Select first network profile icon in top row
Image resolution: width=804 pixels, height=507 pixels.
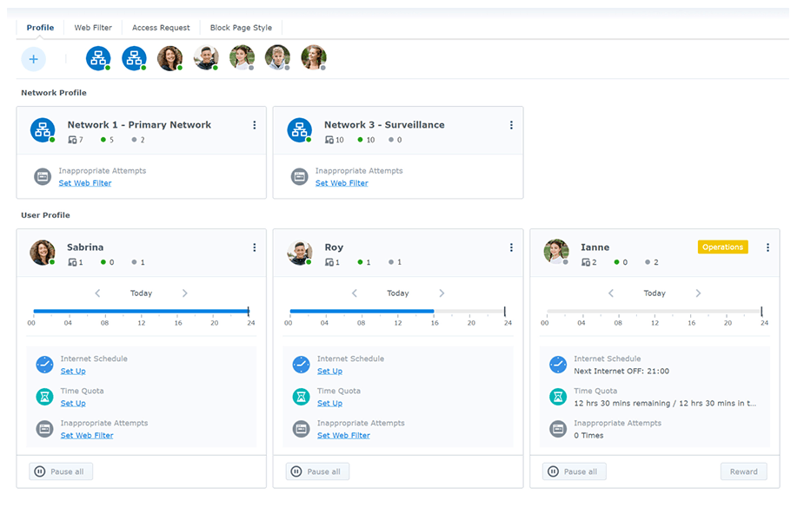pos(98,58)
